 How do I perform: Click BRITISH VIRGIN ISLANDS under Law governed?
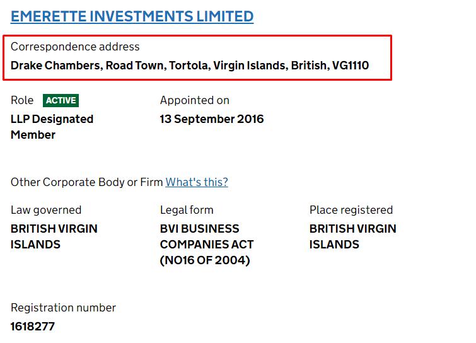(54, 236)
